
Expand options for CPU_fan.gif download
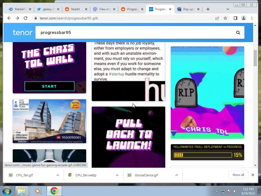click(58, 175)
